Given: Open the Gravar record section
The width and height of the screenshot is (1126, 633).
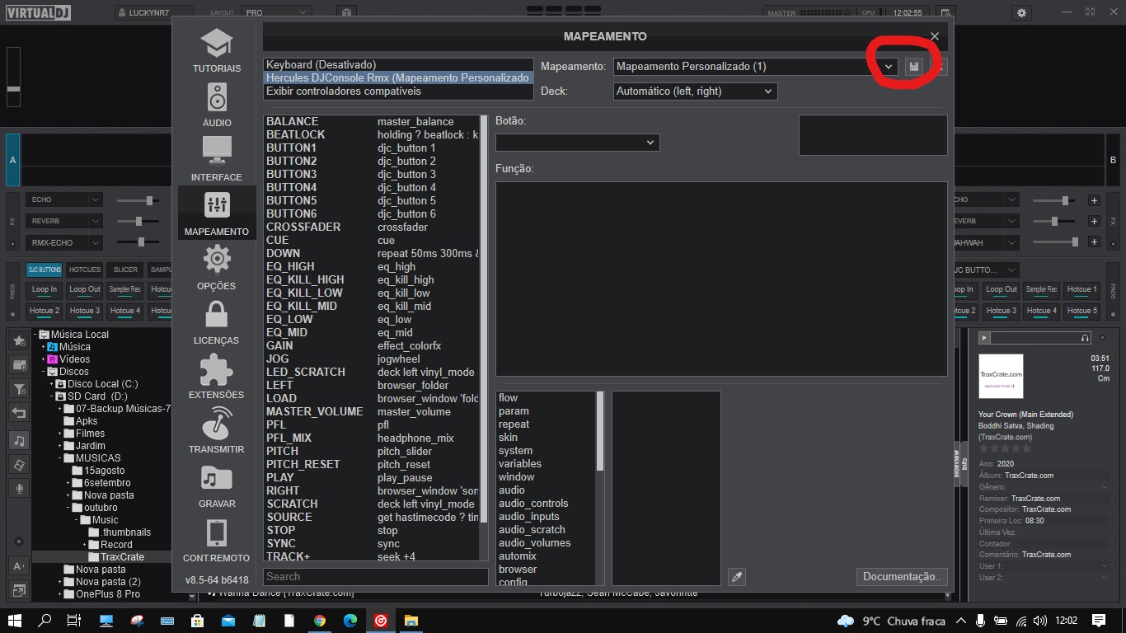Looking at the screenshot, I should point(217,485).
